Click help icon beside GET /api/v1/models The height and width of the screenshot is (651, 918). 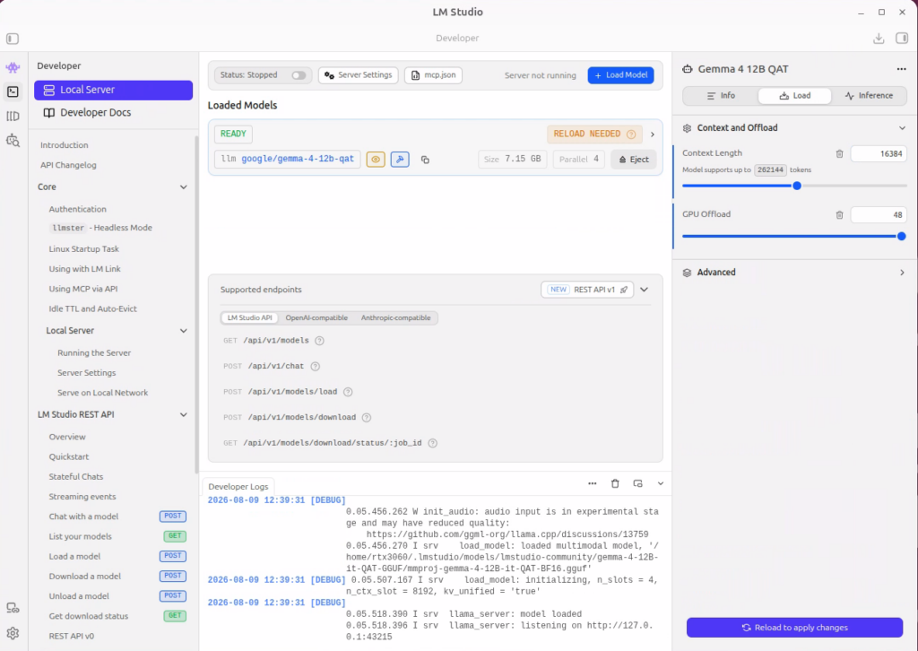click(320, 341)
